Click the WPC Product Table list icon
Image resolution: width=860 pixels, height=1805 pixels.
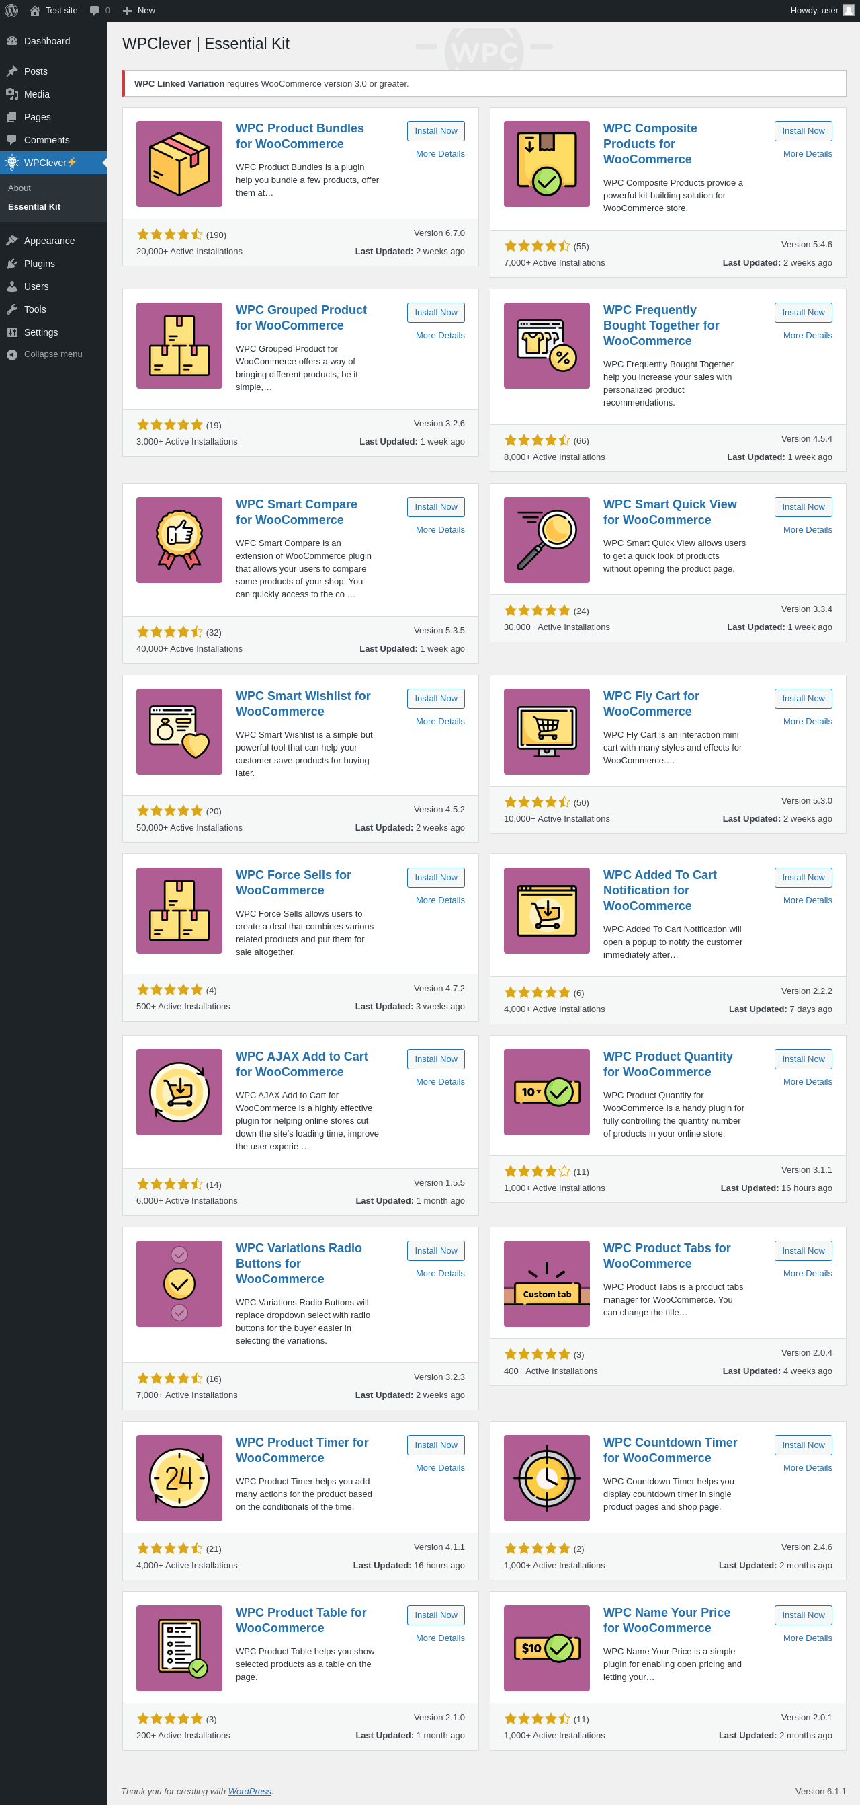pos(179,1648)
